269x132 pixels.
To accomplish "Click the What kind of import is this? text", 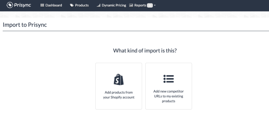I will 145,50.
